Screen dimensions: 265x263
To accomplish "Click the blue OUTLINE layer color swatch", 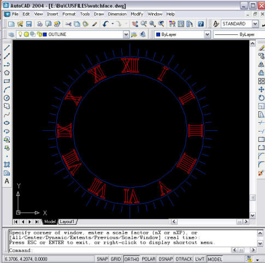I will click(45, 34).
